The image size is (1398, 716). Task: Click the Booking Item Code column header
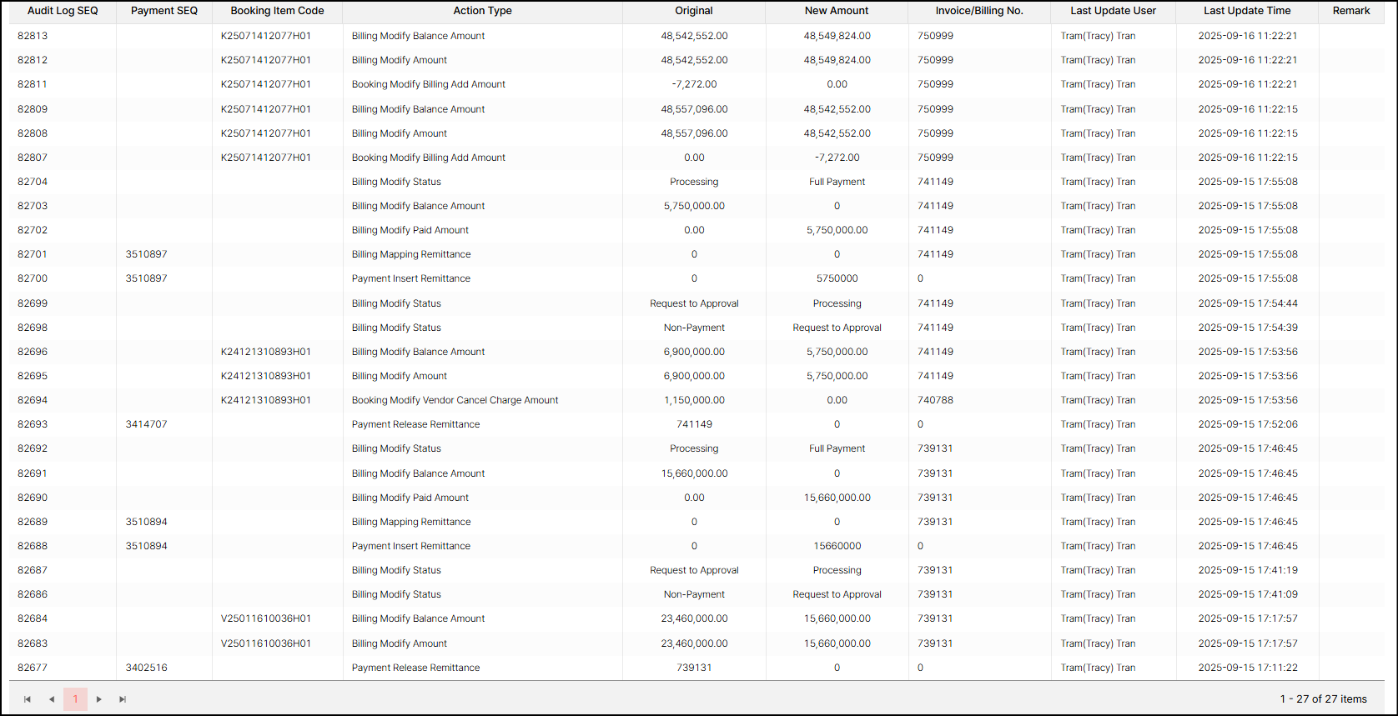[278, 11]
